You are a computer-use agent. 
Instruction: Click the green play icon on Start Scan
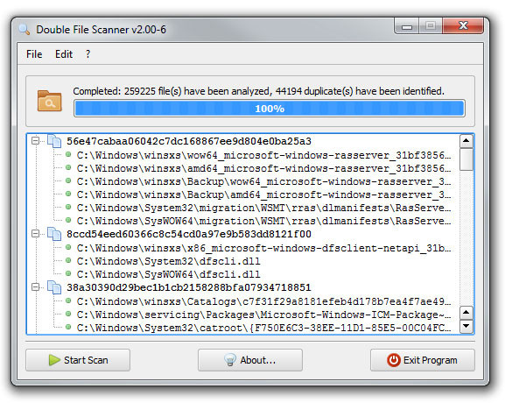(x=54, y=360)
